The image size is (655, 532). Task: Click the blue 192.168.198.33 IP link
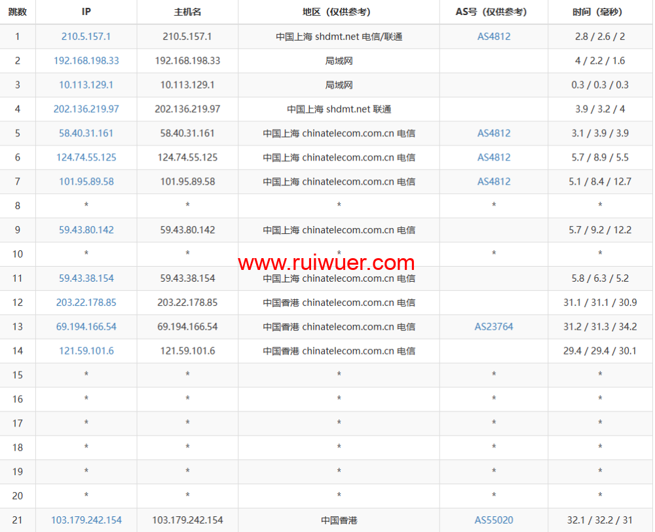pyautogui.click(x=86, y=61)
